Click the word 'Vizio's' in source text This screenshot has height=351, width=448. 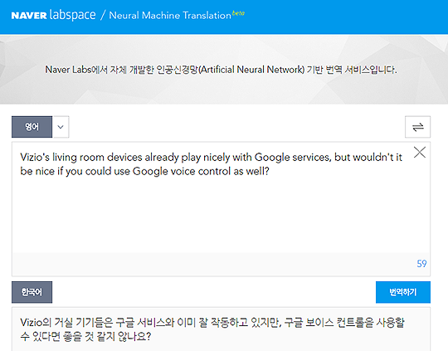pyautogui.click(x=35, y=157)
